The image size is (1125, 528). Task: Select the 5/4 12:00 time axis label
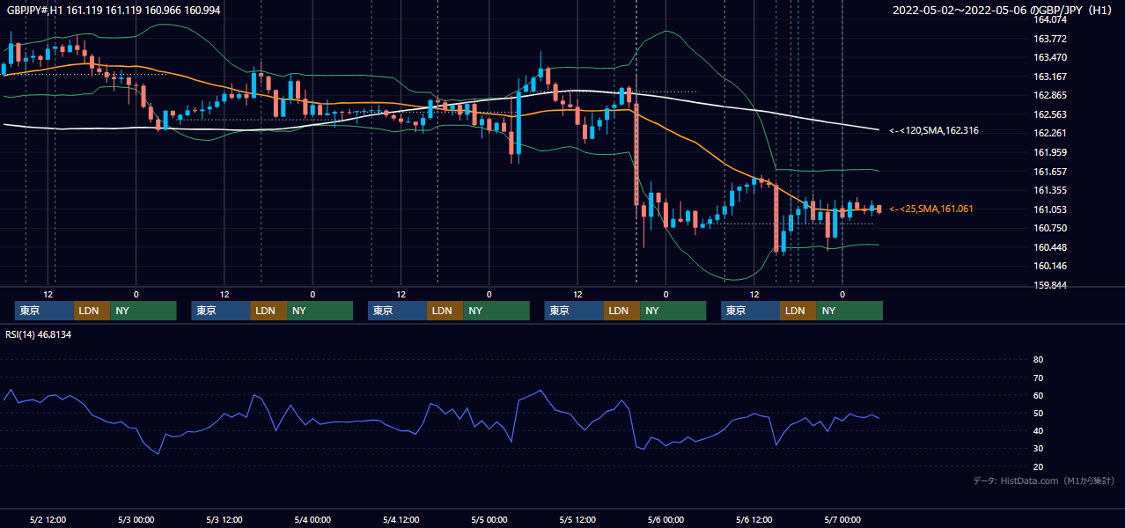coord(401,519)
